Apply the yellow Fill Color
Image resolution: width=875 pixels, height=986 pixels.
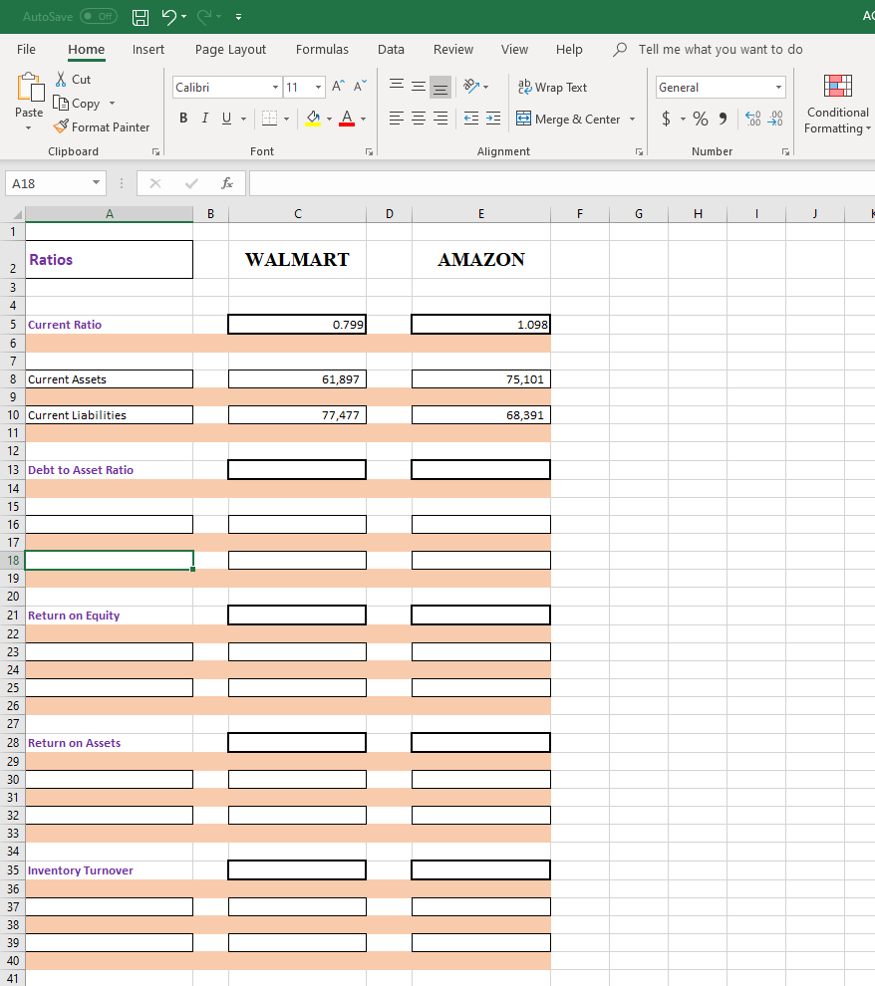313,119
